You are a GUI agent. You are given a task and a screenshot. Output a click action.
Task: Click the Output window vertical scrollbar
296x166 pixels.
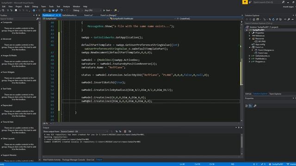tap(241, 144)
